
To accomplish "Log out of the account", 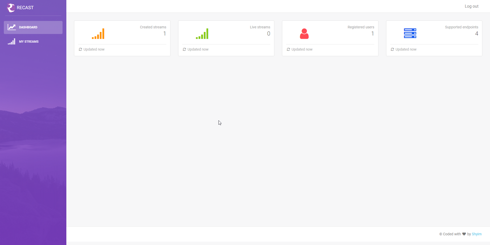I will point(471,6).
